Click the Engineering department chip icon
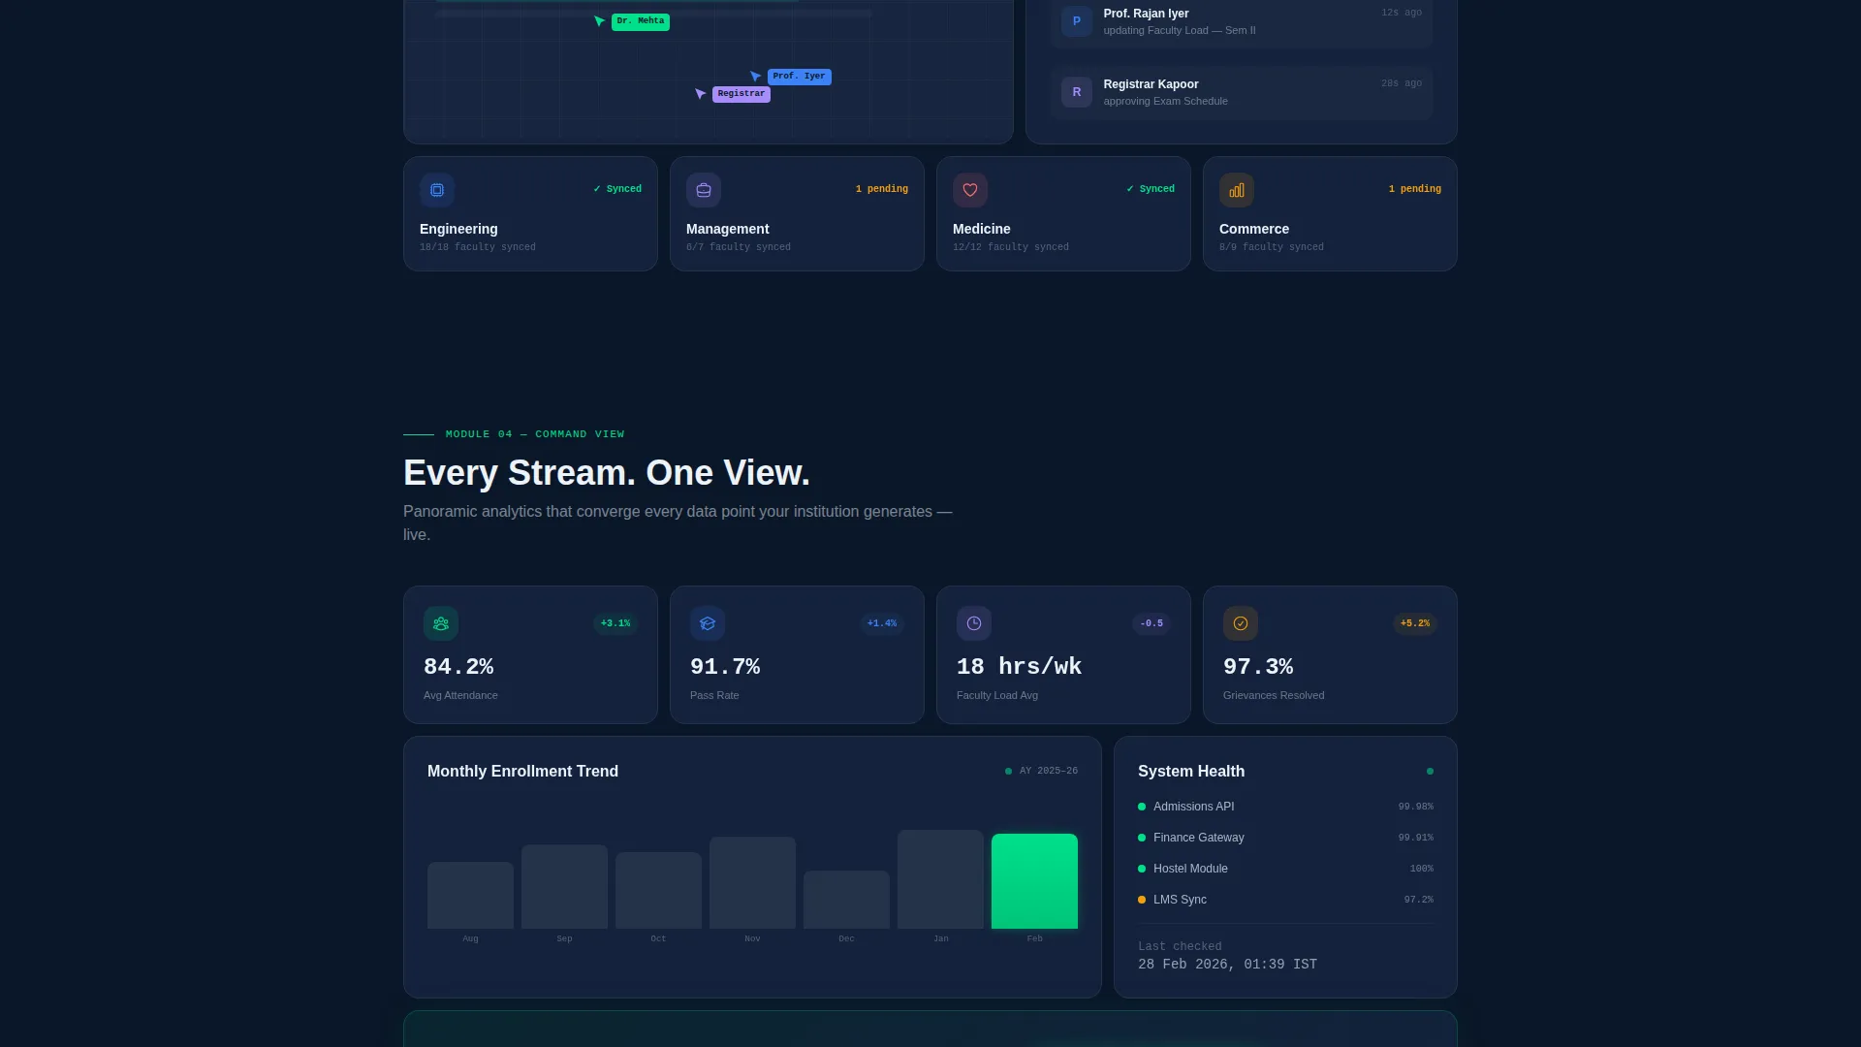Screen dimensions: 1861x1047 coord(437,190)
